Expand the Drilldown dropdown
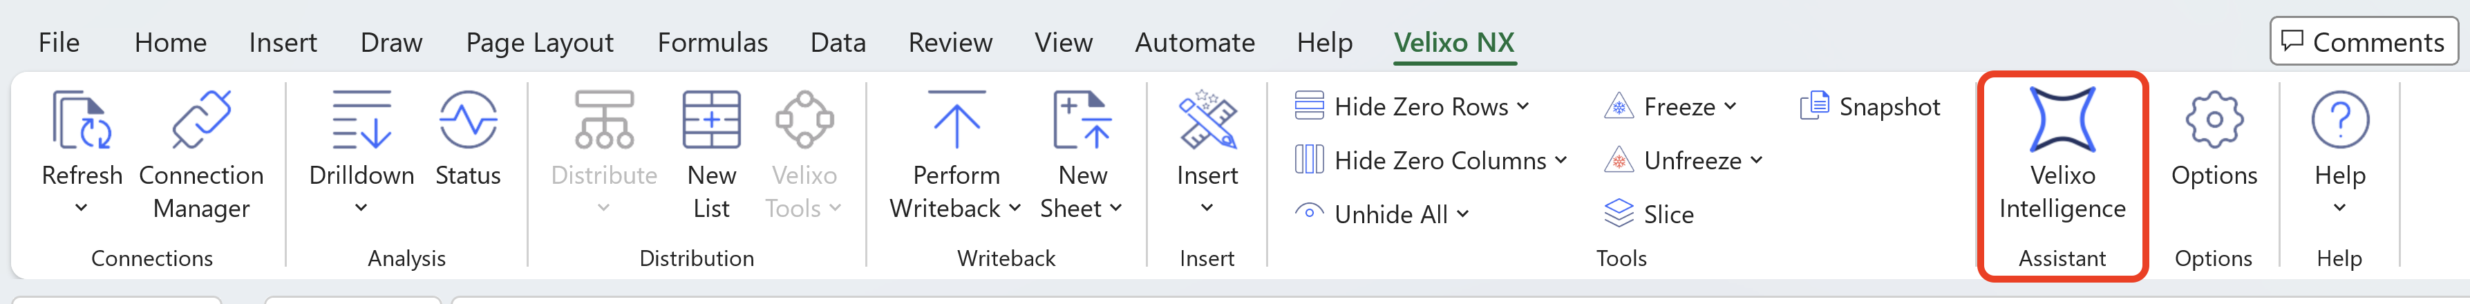The width and height of the screenshot is (2470, 304). point(361,207)
